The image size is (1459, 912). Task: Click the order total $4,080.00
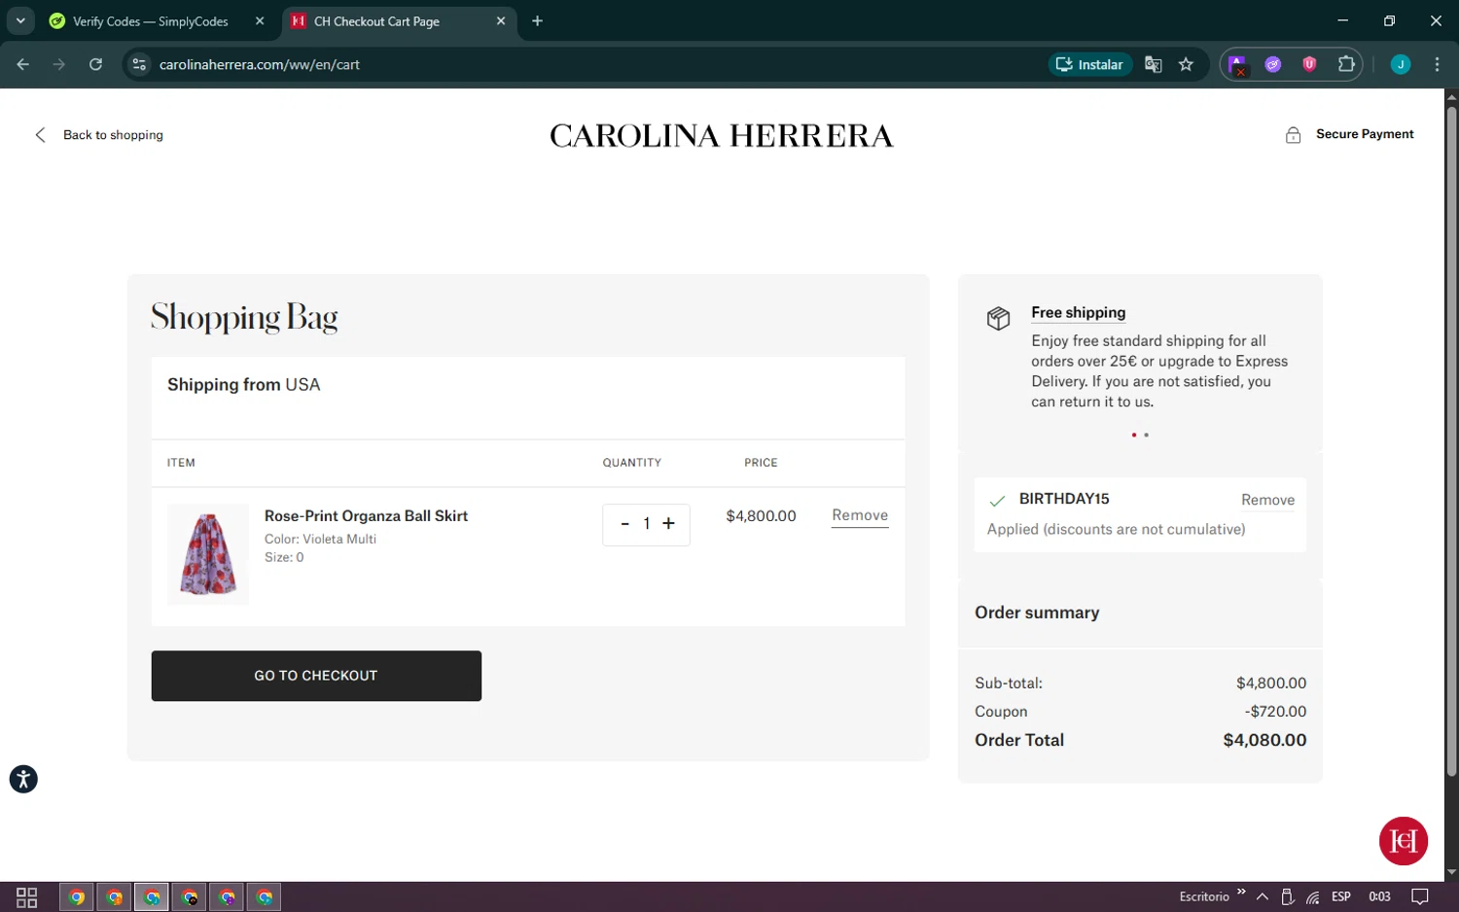[x=1264, y=740]
